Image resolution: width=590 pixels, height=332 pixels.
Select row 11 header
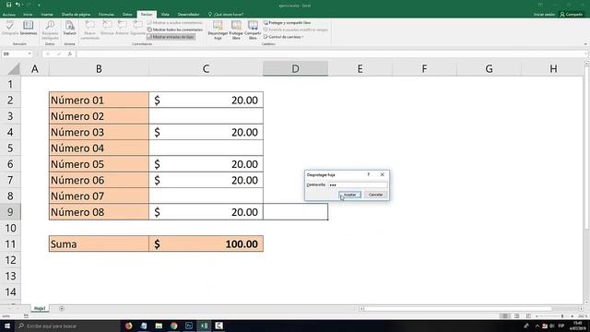pyautogui.click(x=10, y=243)
